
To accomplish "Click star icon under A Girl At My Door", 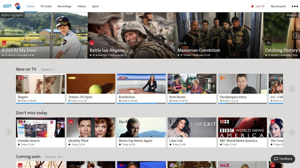I will (3, 55).
